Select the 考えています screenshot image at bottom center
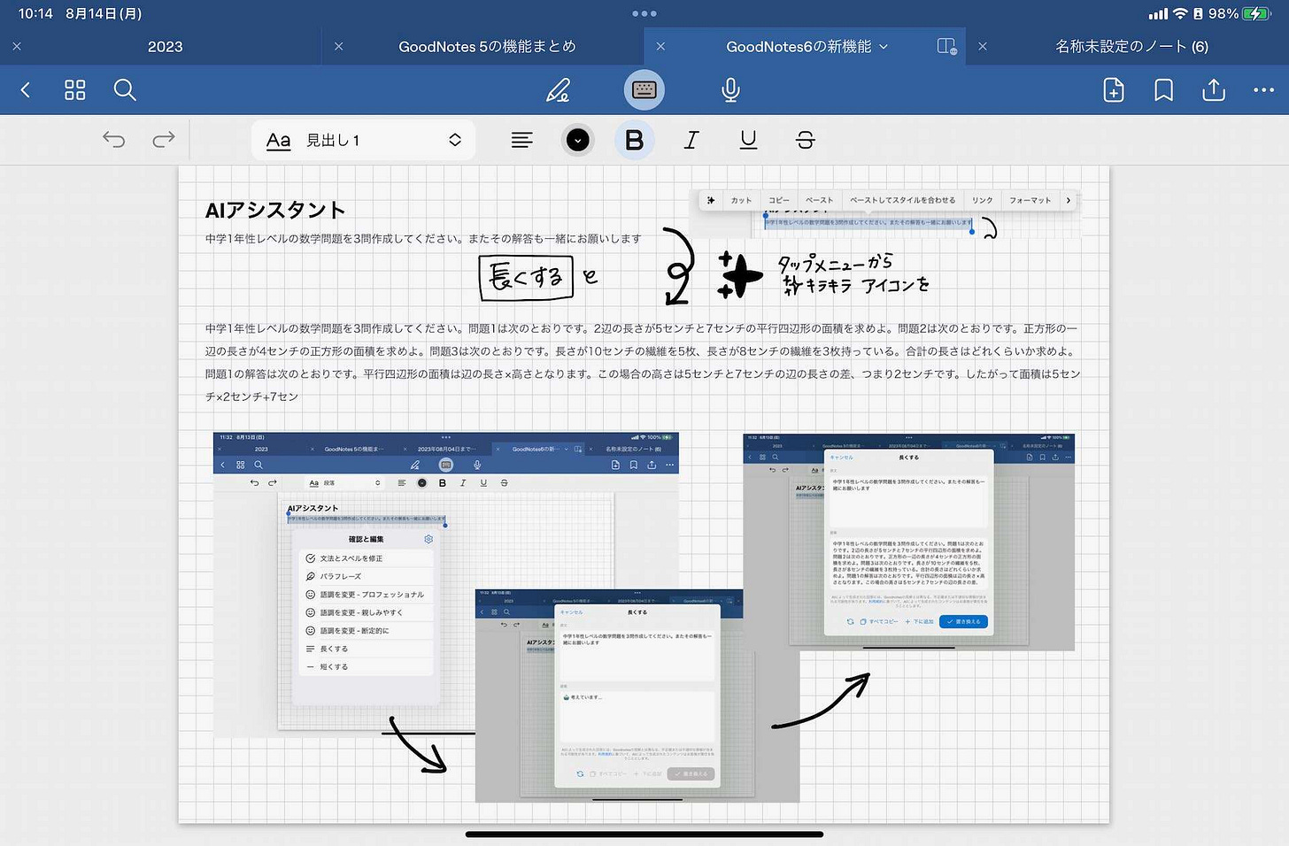This screenshot has height=846, width=1289. click(x=637, y=696)
